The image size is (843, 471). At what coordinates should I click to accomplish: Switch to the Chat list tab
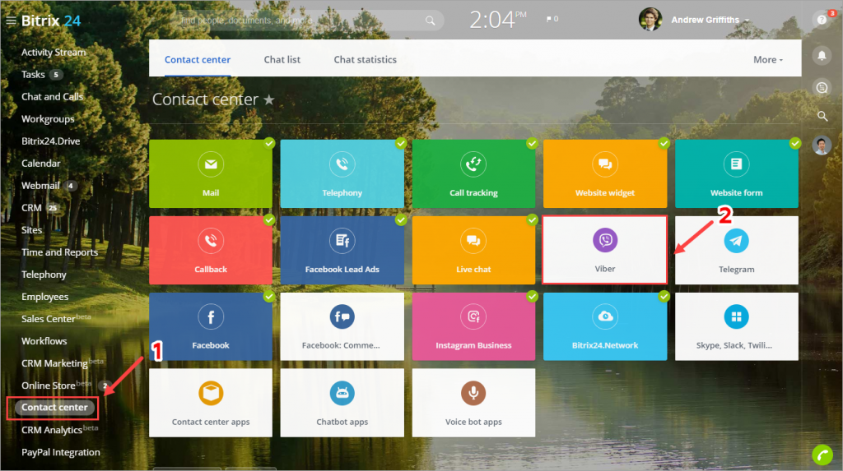282,60
